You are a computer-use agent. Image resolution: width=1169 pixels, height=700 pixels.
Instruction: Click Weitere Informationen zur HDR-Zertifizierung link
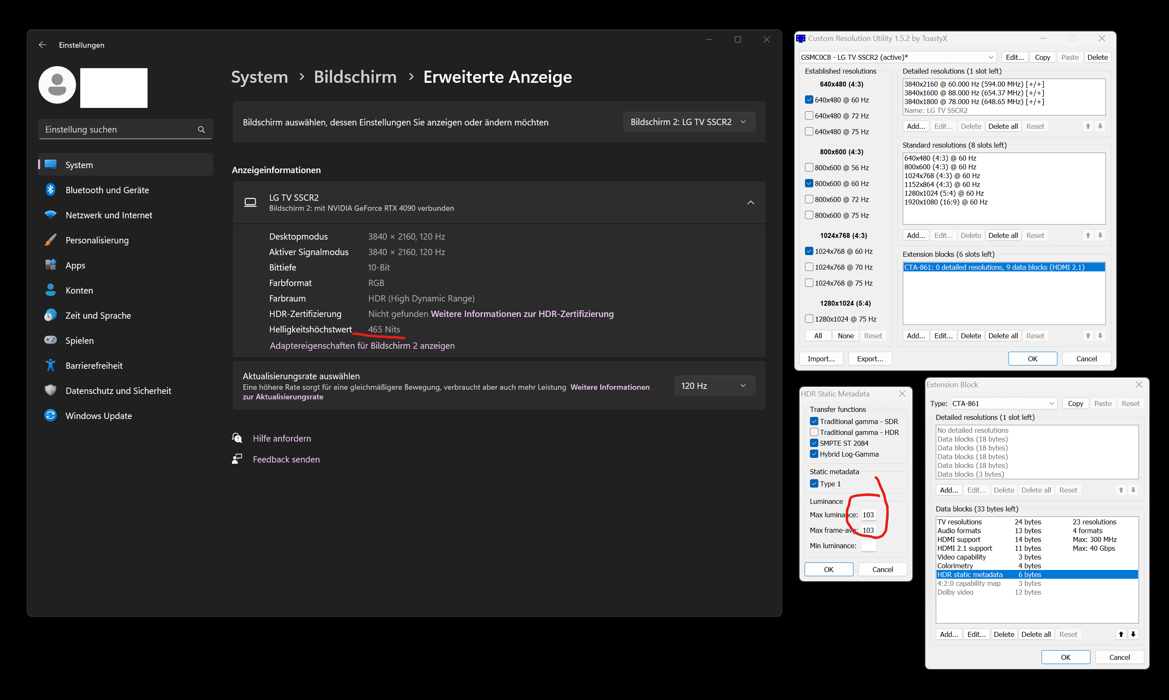522,314
